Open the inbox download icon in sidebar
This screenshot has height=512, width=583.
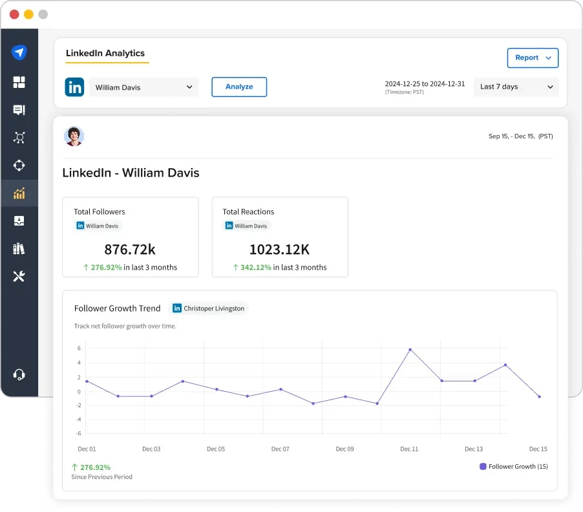click(x=19, y=220)
